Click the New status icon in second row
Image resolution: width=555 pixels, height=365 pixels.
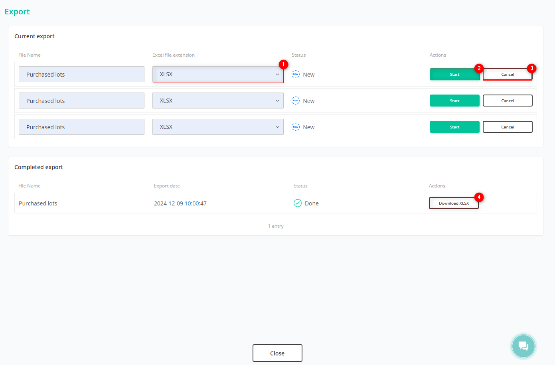pos(296,101)
